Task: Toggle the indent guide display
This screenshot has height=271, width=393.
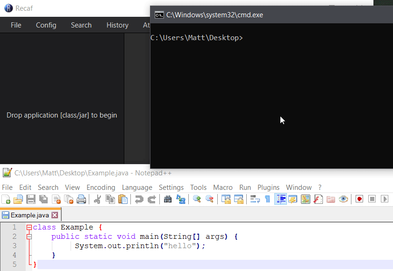Action: [x=280, y=199]
